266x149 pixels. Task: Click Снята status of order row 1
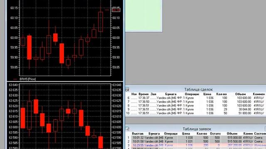(x=259, y=138)
